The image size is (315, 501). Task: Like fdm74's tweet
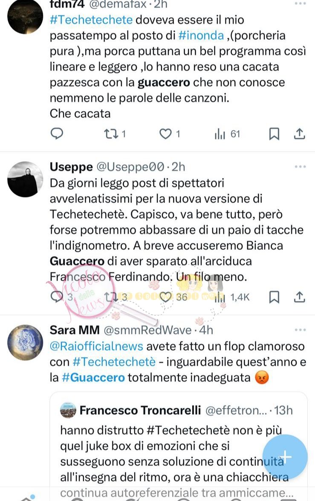click(170, 133)
